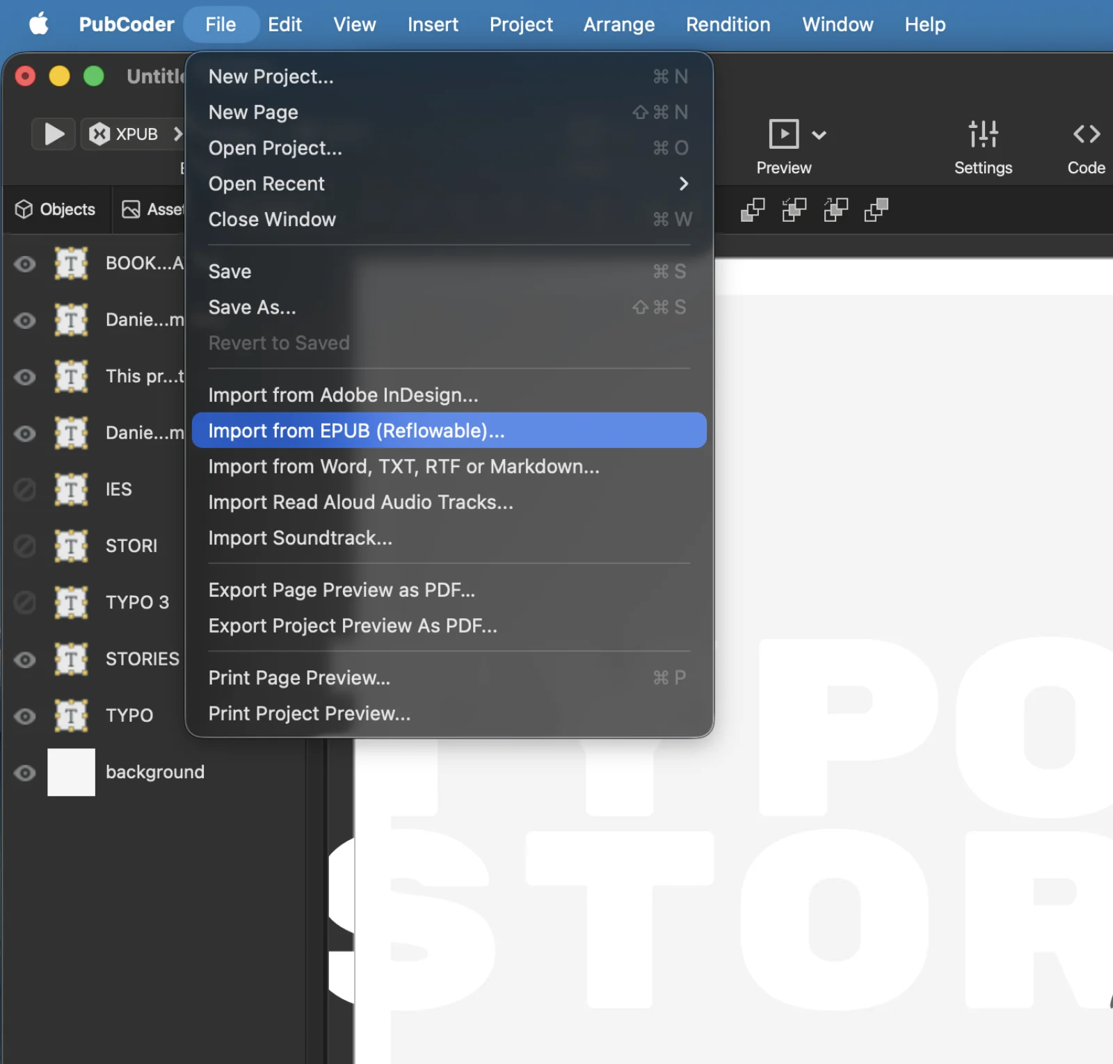1113x1064 pixels.
Task: Show the hidden TYPO 3 layer
Action: click(x=25, y=603)
